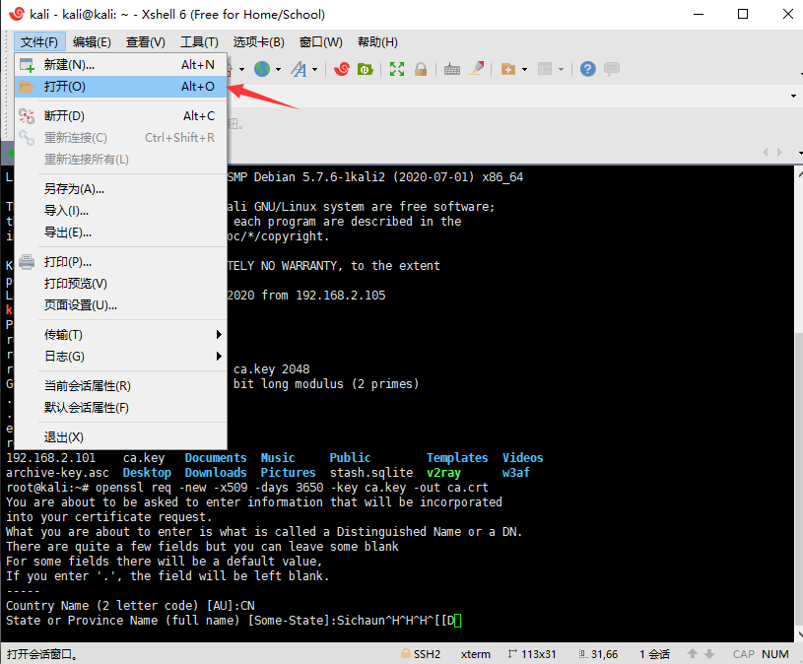
Task: Toggle NUM indicator in status bar
Action: click(x=775, y=653)
